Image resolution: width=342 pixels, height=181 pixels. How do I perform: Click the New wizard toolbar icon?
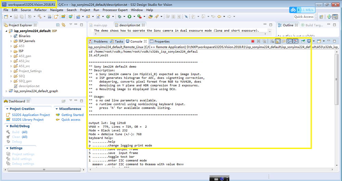point(6,16)
